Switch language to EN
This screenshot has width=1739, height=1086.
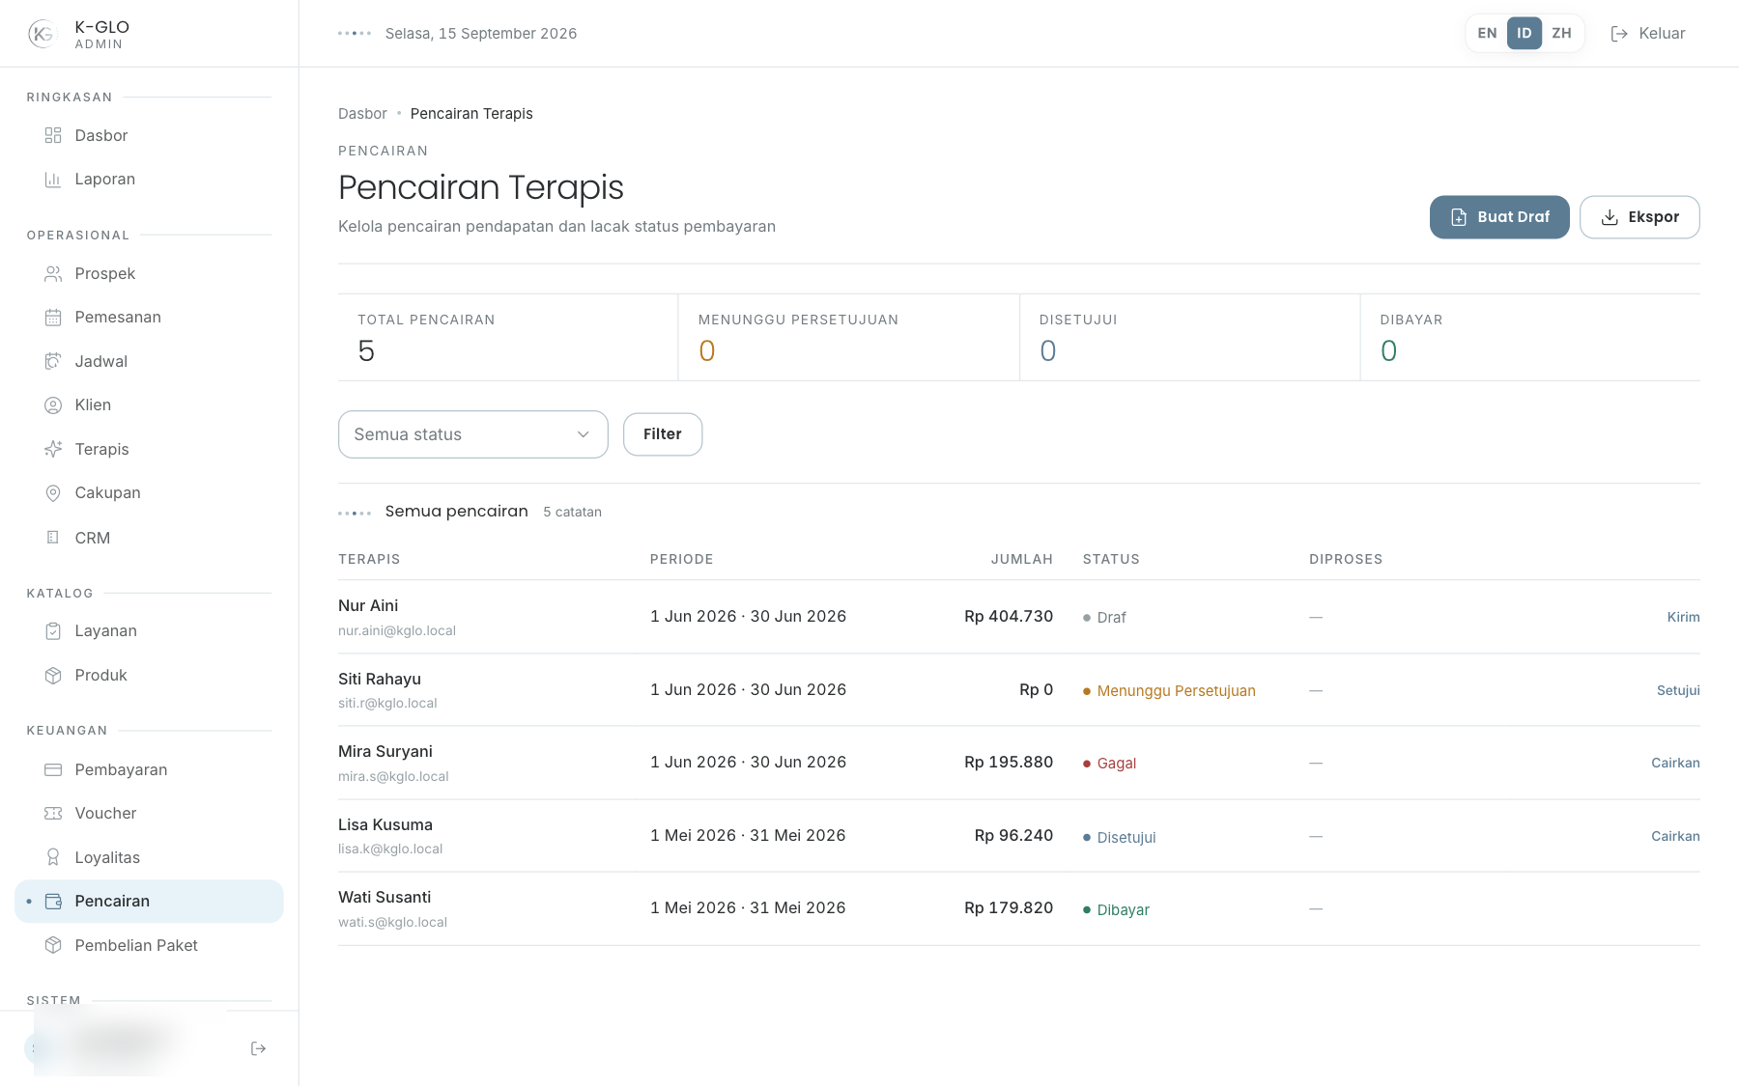[x=1487, y=33]
